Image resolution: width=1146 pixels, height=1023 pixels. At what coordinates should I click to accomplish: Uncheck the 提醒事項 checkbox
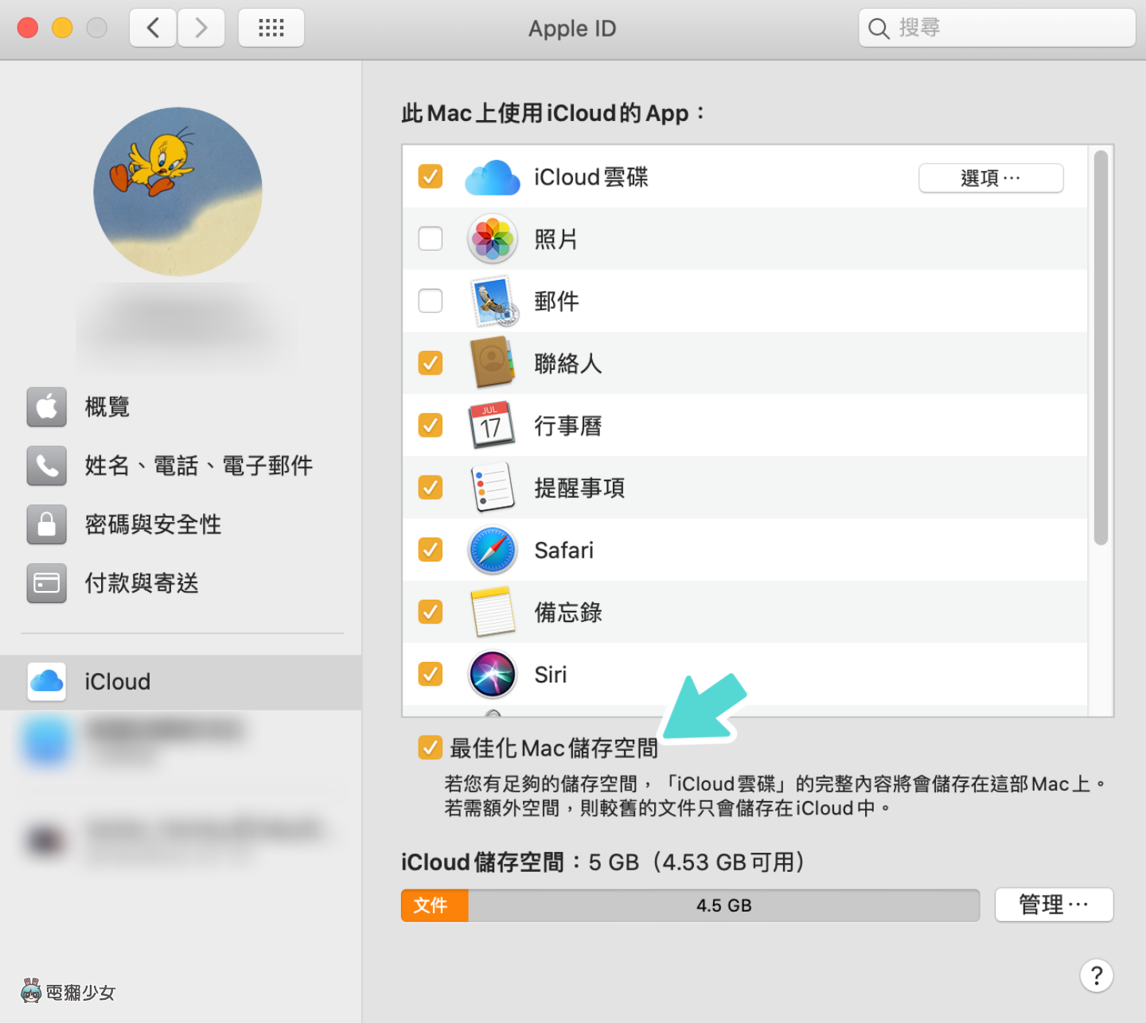click(431, 487)
